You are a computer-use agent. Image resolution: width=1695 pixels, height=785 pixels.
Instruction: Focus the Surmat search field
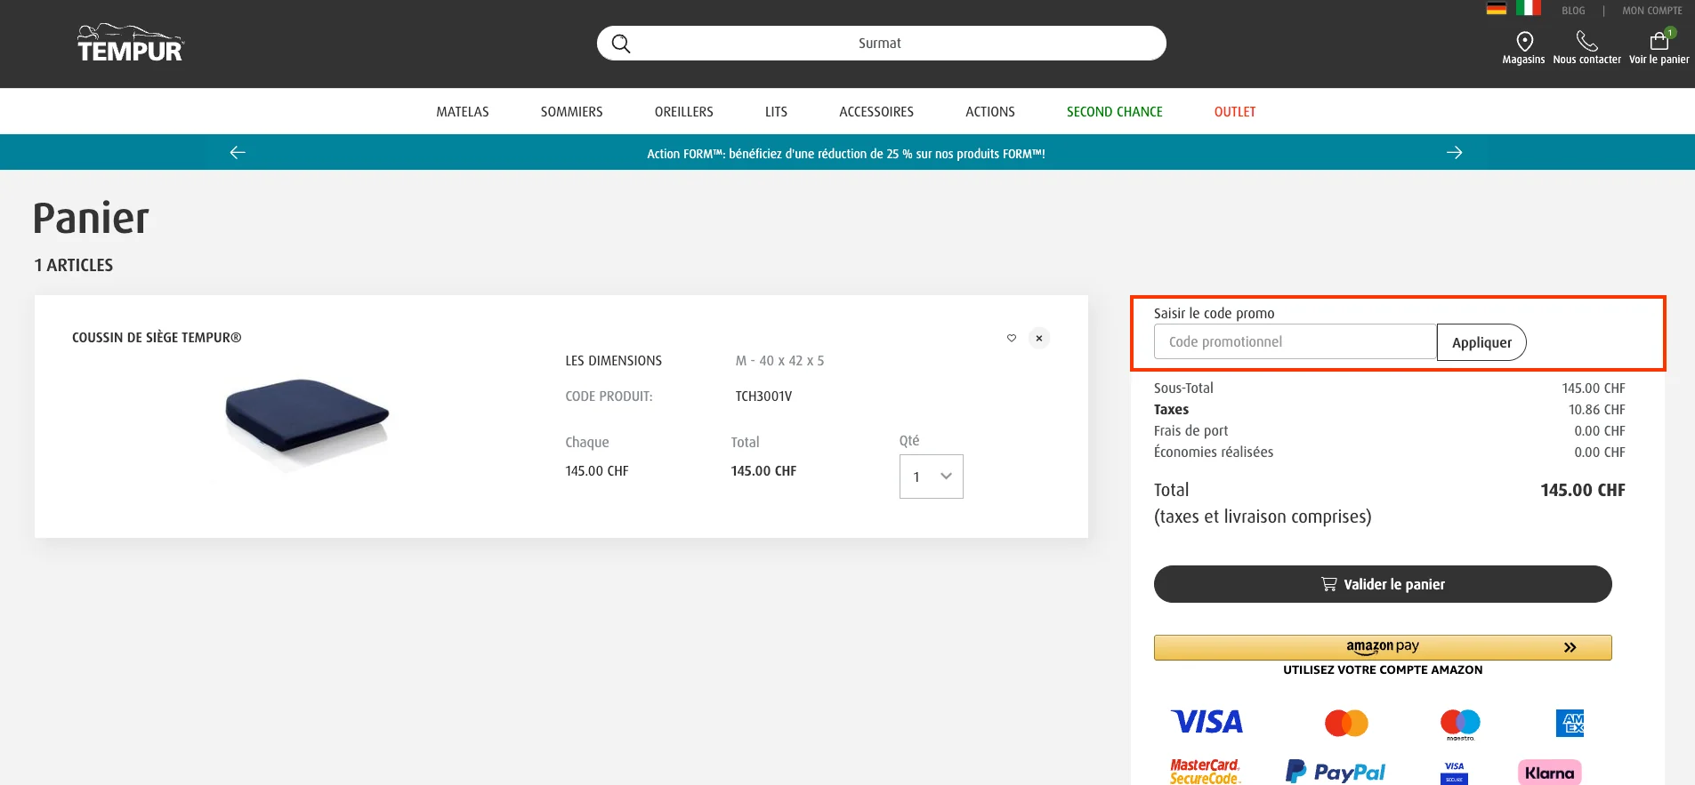pos(881,43)
